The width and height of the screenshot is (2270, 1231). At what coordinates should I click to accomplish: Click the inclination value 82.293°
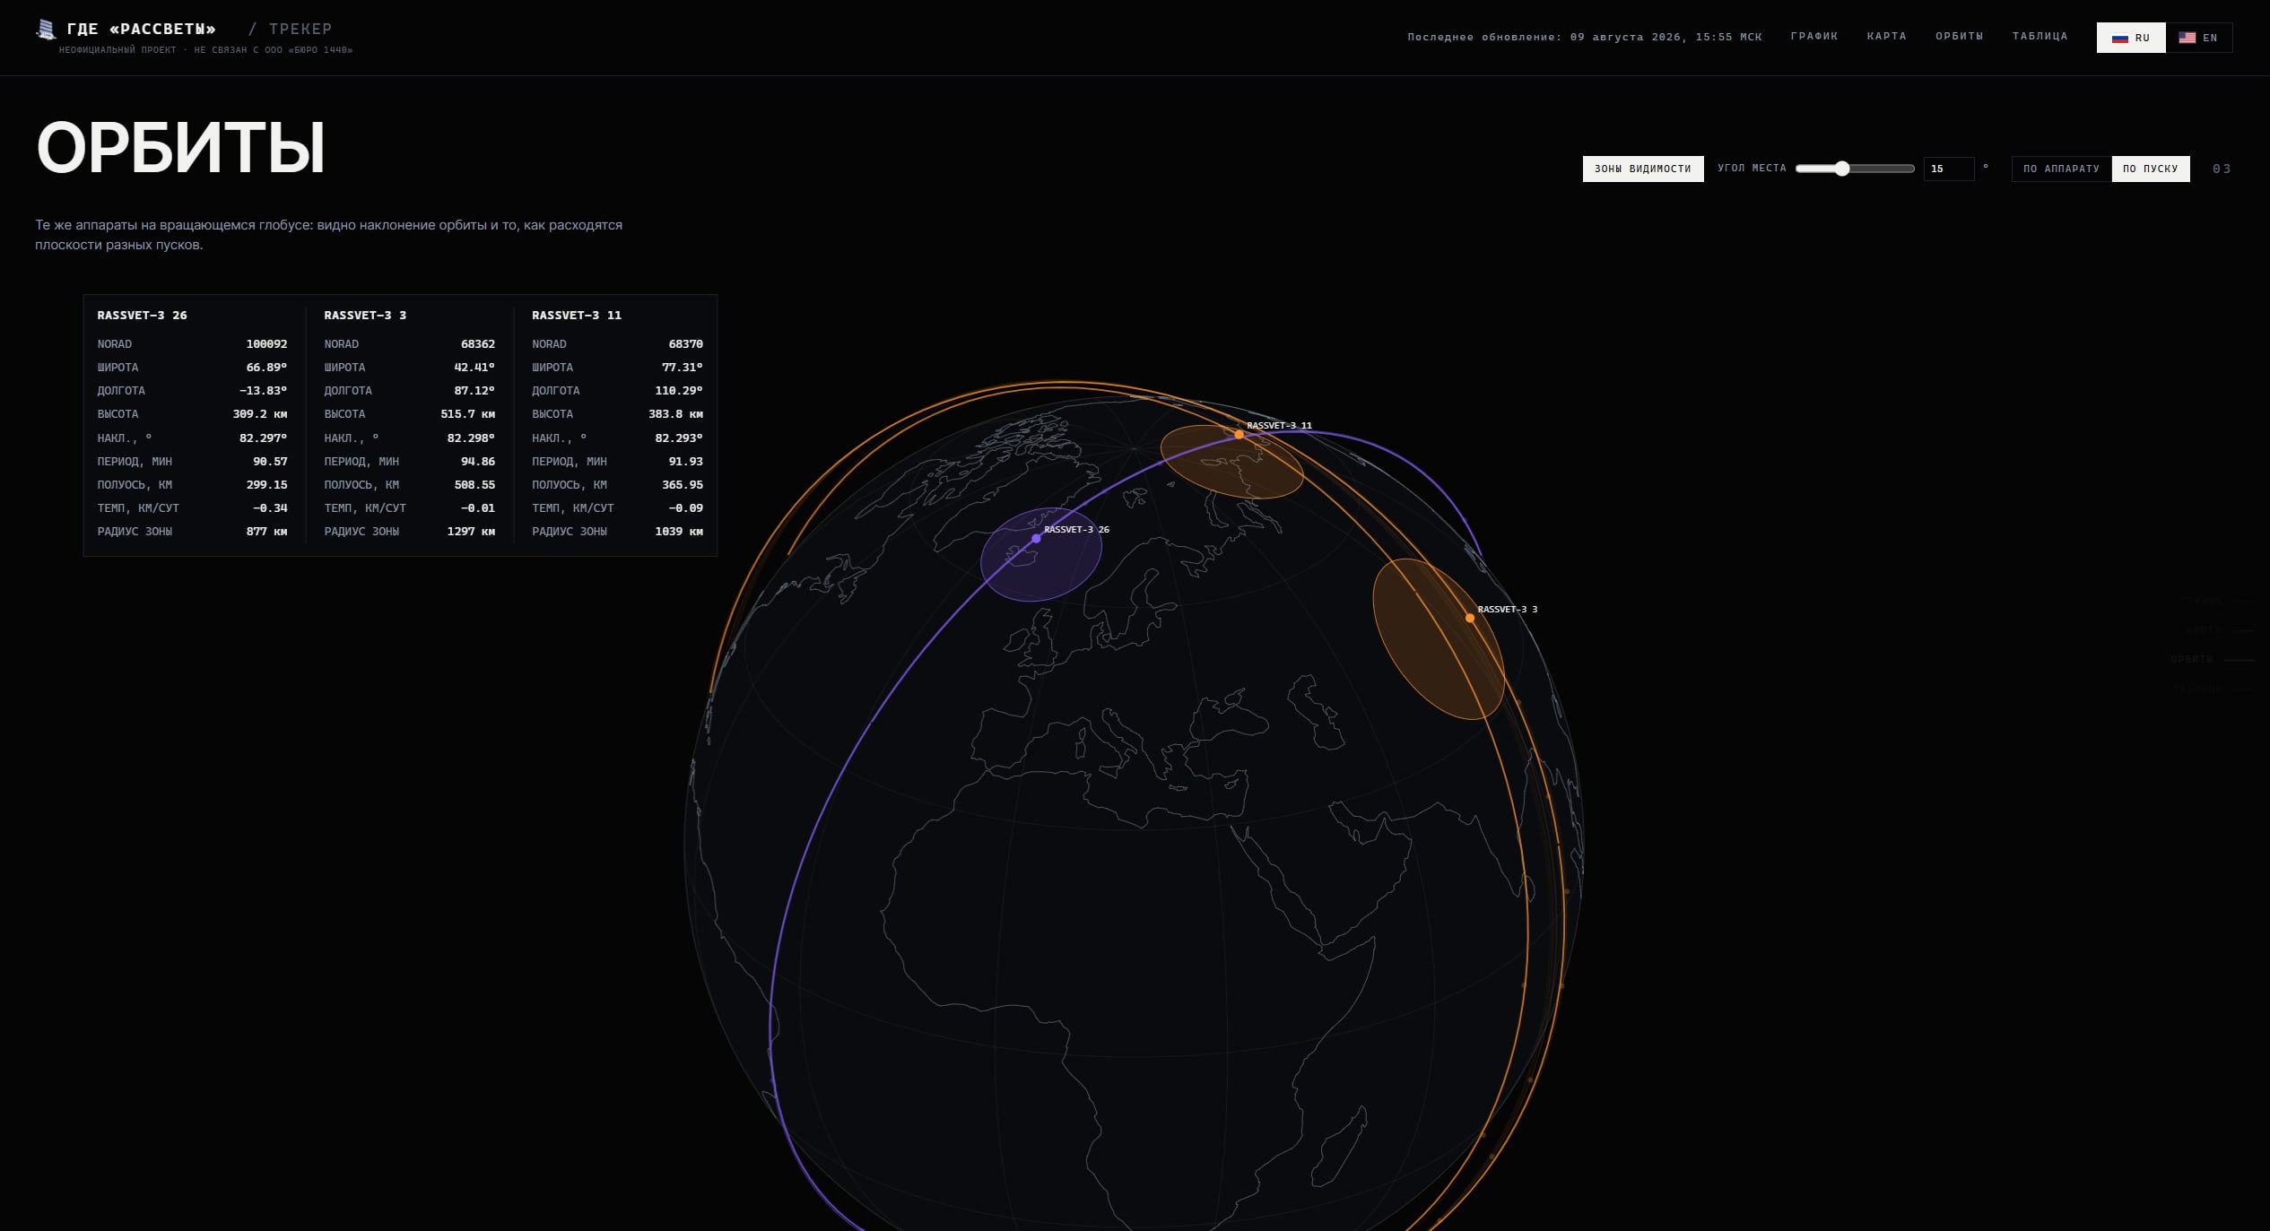679,438
